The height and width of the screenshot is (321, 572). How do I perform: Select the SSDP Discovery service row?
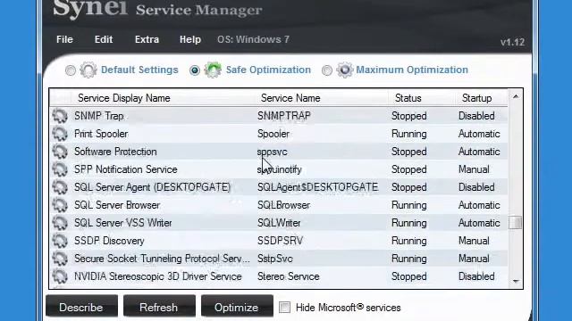pos(278,241)
